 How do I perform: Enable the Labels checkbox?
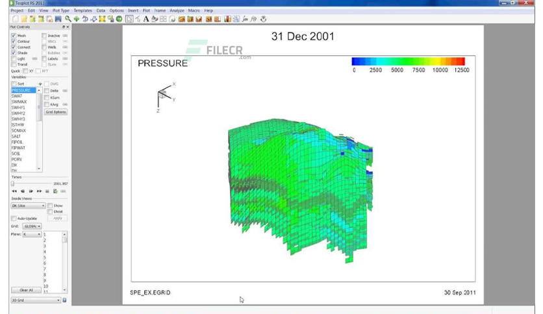(x=44, y=59)
